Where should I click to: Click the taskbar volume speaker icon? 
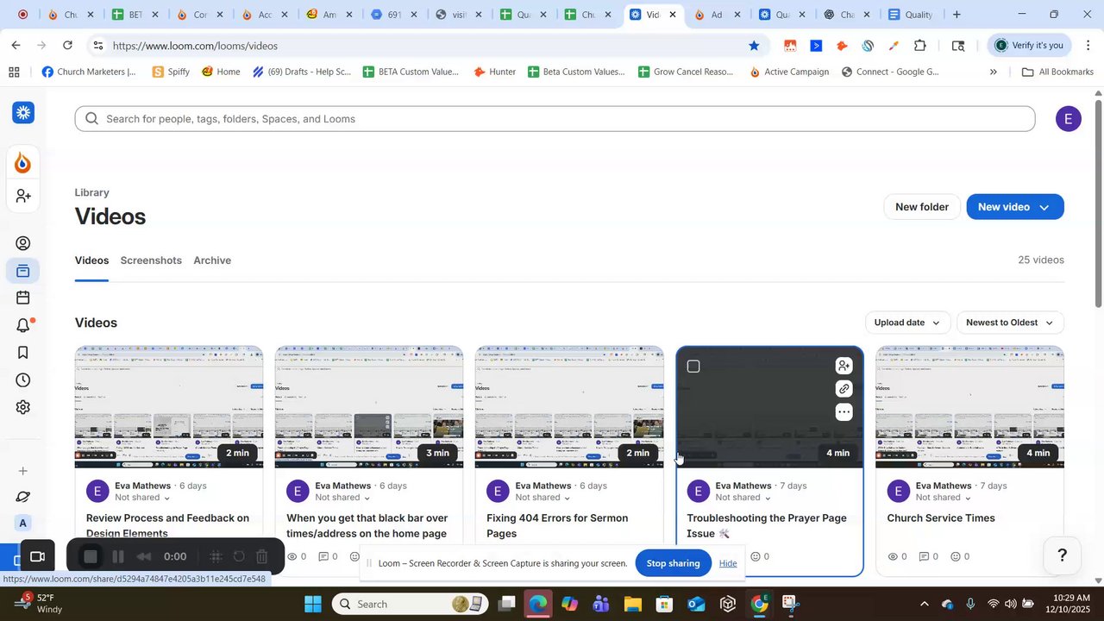[x=1011, y=604]
